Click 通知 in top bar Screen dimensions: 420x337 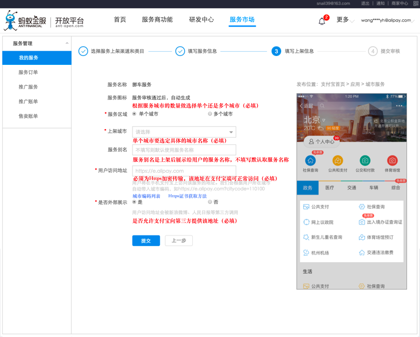pyautogui.click(x=380, y=4)
